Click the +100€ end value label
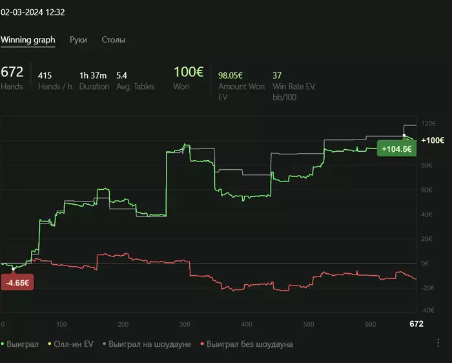 coord(432,140)
